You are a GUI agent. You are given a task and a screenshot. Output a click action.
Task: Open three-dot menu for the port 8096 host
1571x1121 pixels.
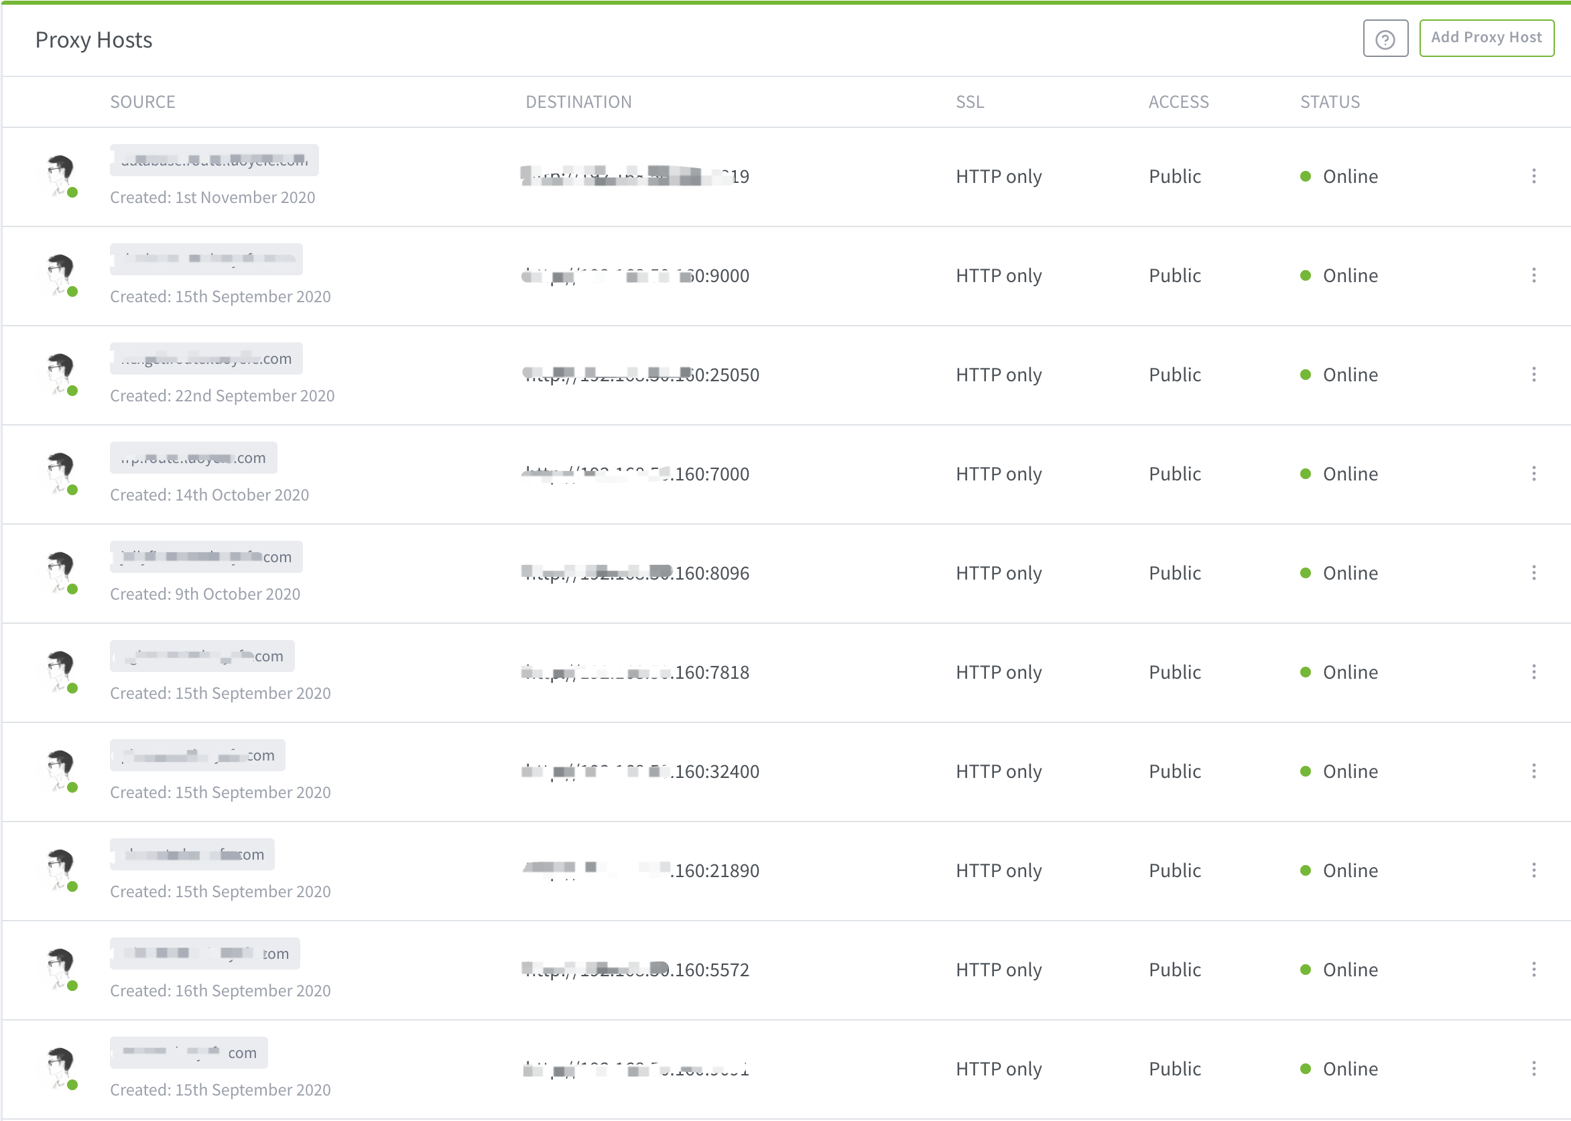(1533, 573)
